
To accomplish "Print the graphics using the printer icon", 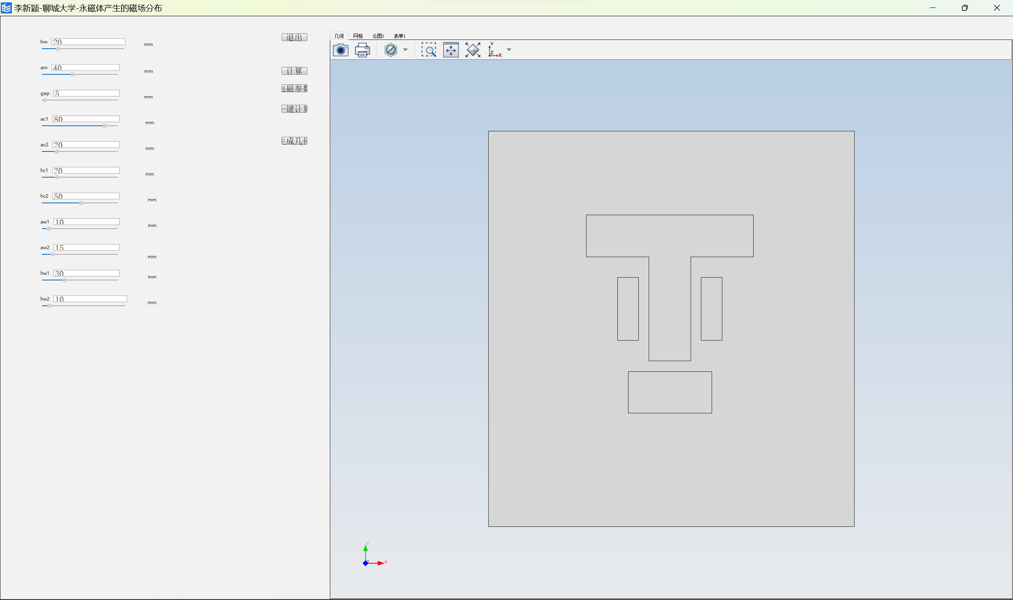I will click(x=362, y=50).
